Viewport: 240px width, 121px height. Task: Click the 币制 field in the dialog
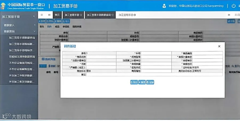(101, 64)
